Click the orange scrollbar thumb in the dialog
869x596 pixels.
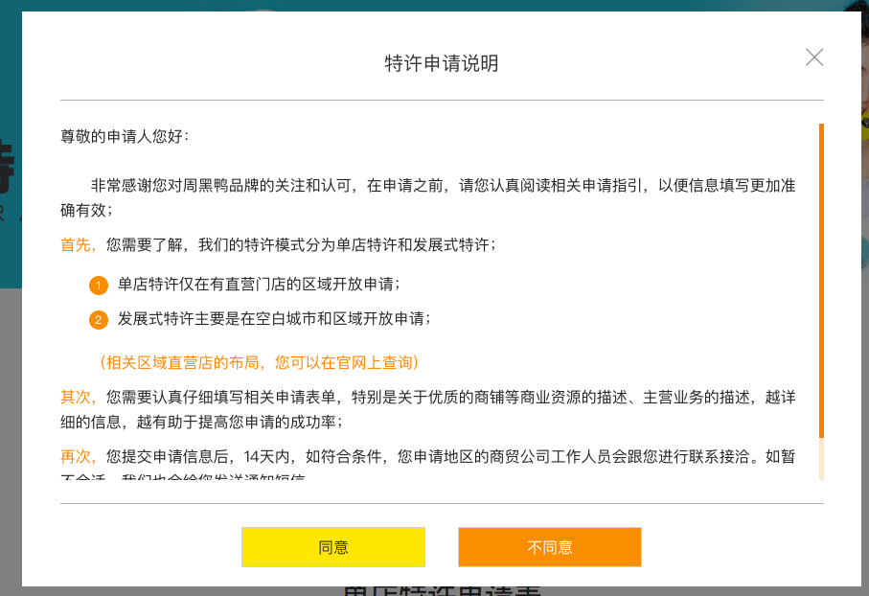(x=821, y=281)
